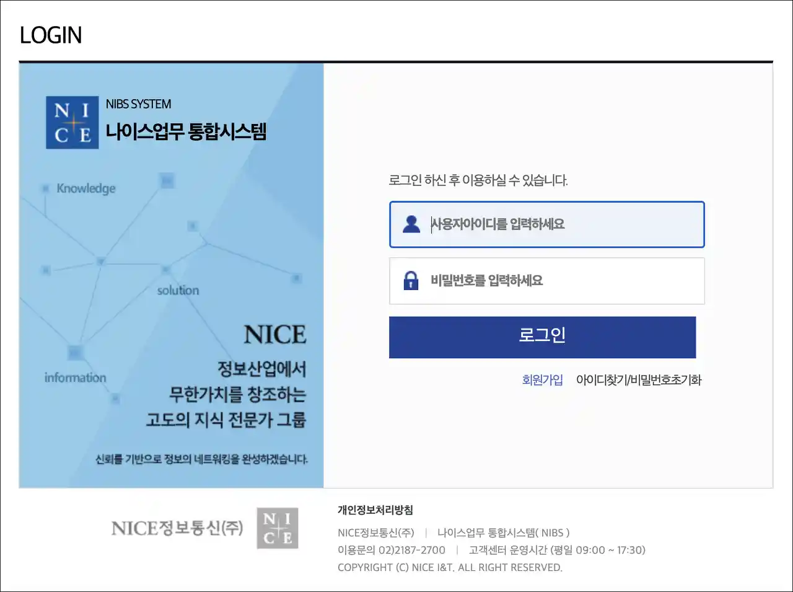Click the large NICE heading in banner
The image size is (793, 592).
point(275,335)
